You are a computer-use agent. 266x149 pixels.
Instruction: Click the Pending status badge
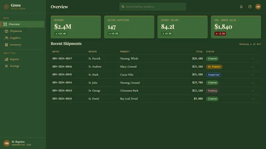[x=212, y=91]
